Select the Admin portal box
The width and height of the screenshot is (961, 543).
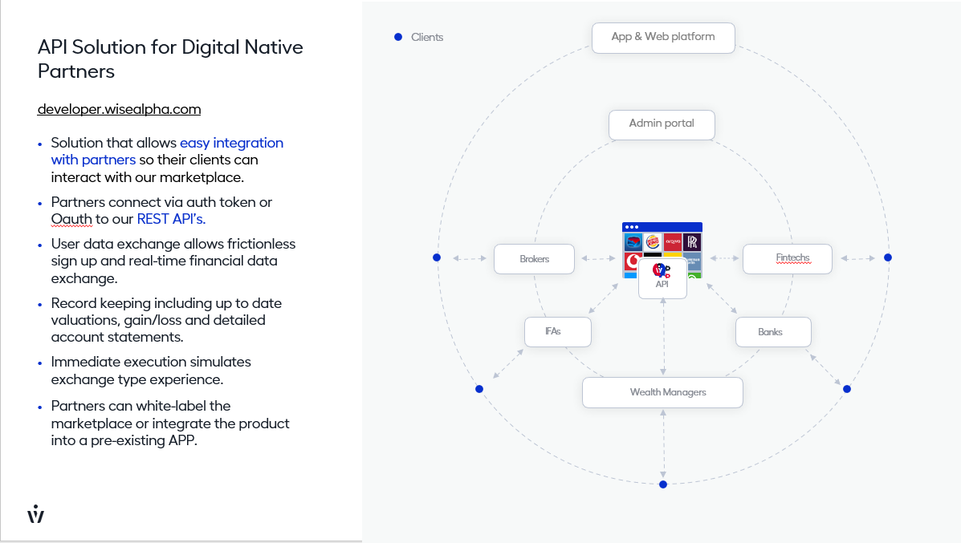coord(662,125)
